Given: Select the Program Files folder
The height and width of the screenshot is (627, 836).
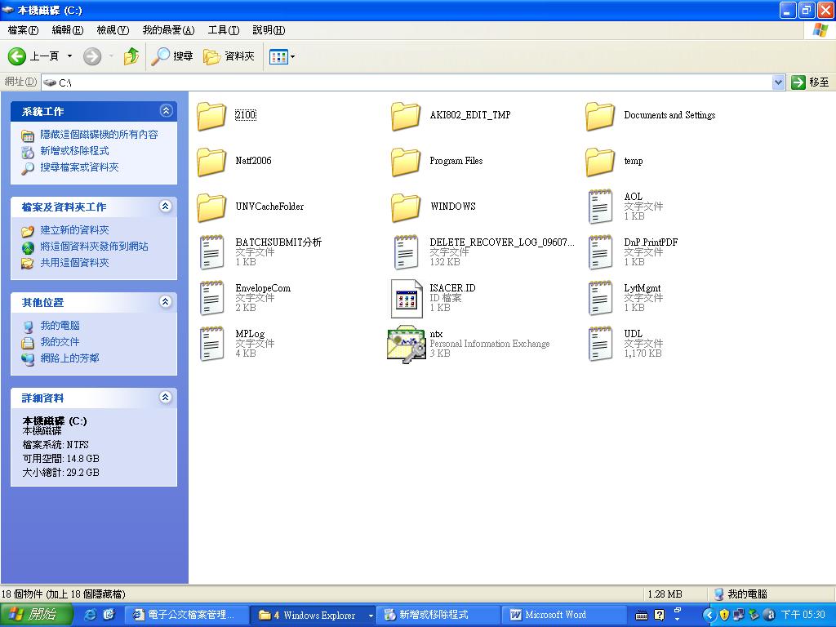Looking at the screenshot, I should click(406, 161).
